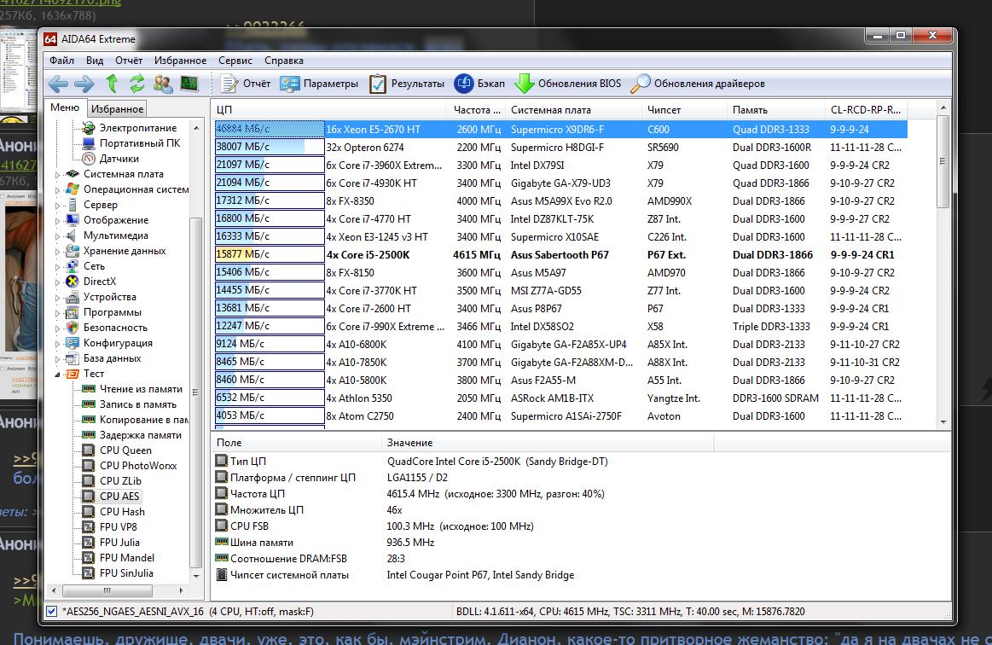The image size is (992, 645).
Task: Expand the Операционная система tree node
Action: (x=57, y=190)
